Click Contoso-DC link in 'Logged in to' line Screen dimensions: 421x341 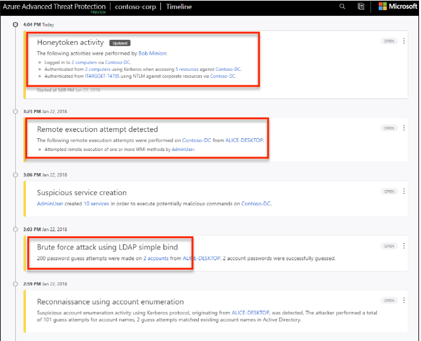point(117,63)
